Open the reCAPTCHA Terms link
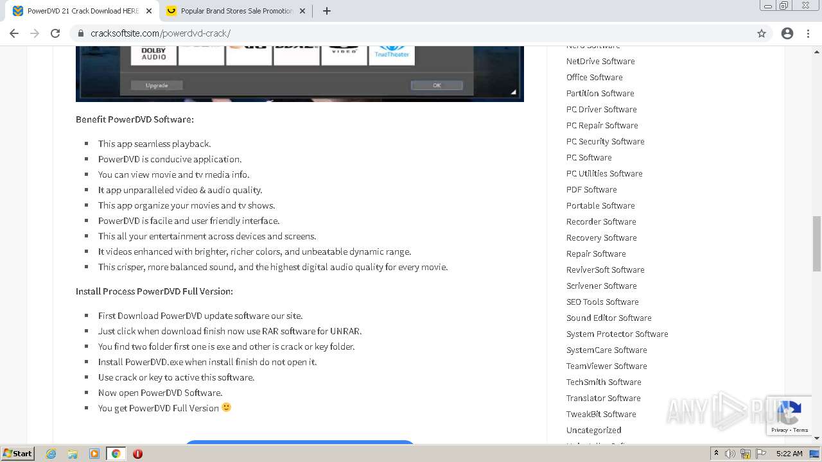Image resolution: width=822 pixels, height=462 pixels. tap(801, 430)
